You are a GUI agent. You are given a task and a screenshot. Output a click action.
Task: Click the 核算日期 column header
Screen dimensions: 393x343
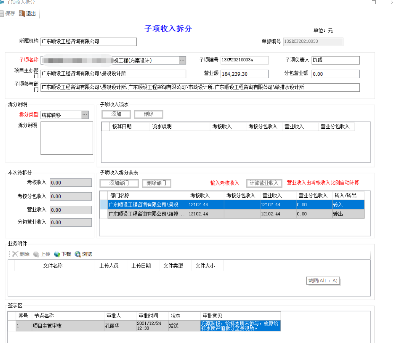(x=130, y=127)
